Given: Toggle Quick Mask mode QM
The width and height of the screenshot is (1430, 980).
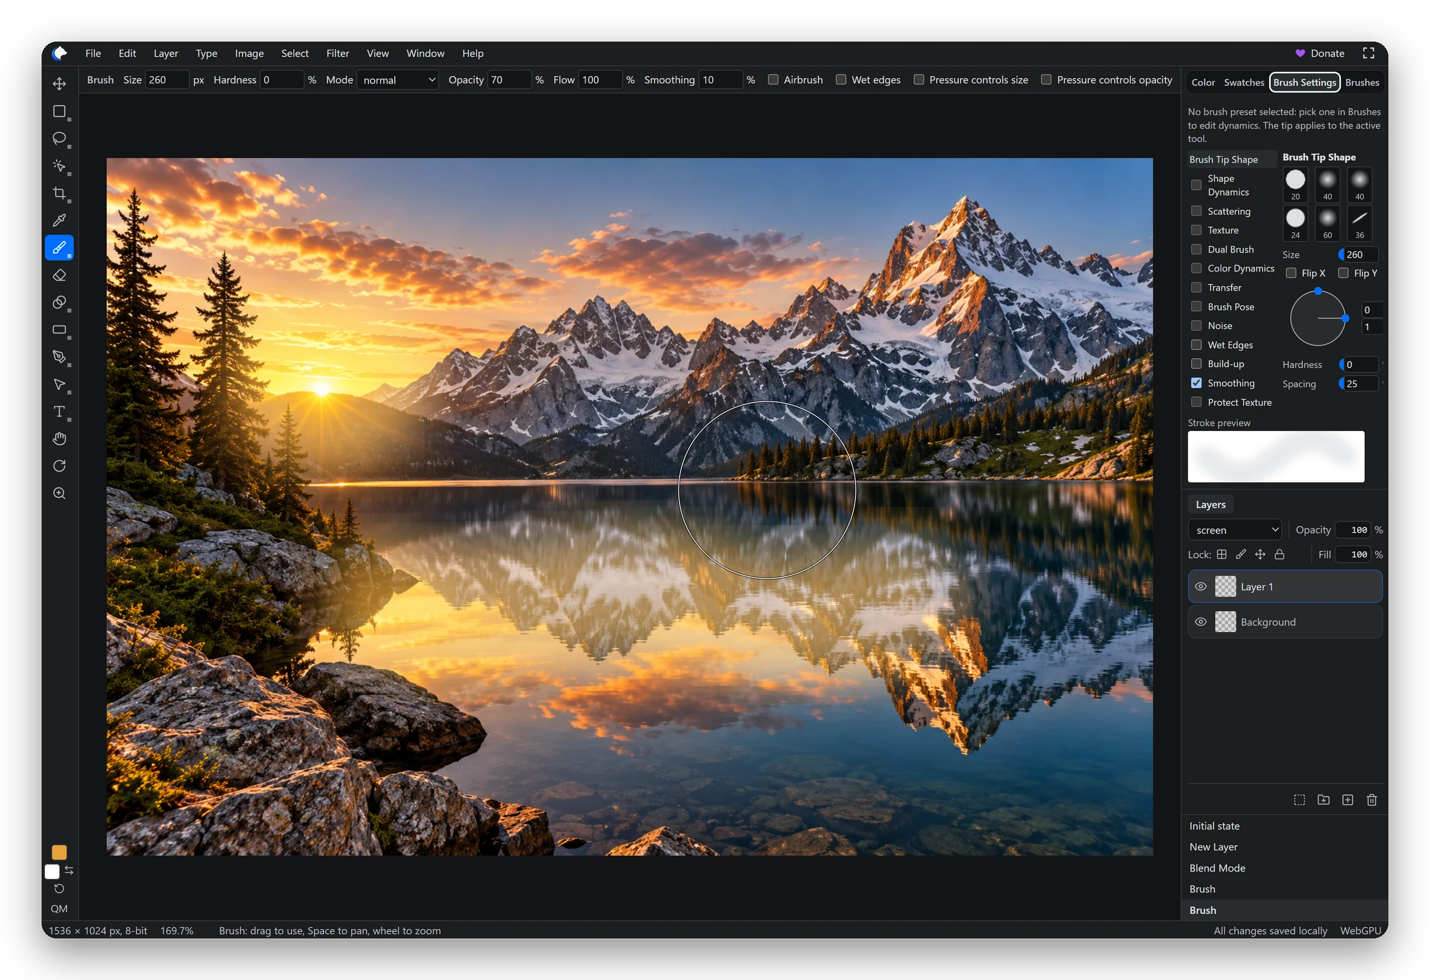Looking at the screenshot, I should tap(59, 909).
